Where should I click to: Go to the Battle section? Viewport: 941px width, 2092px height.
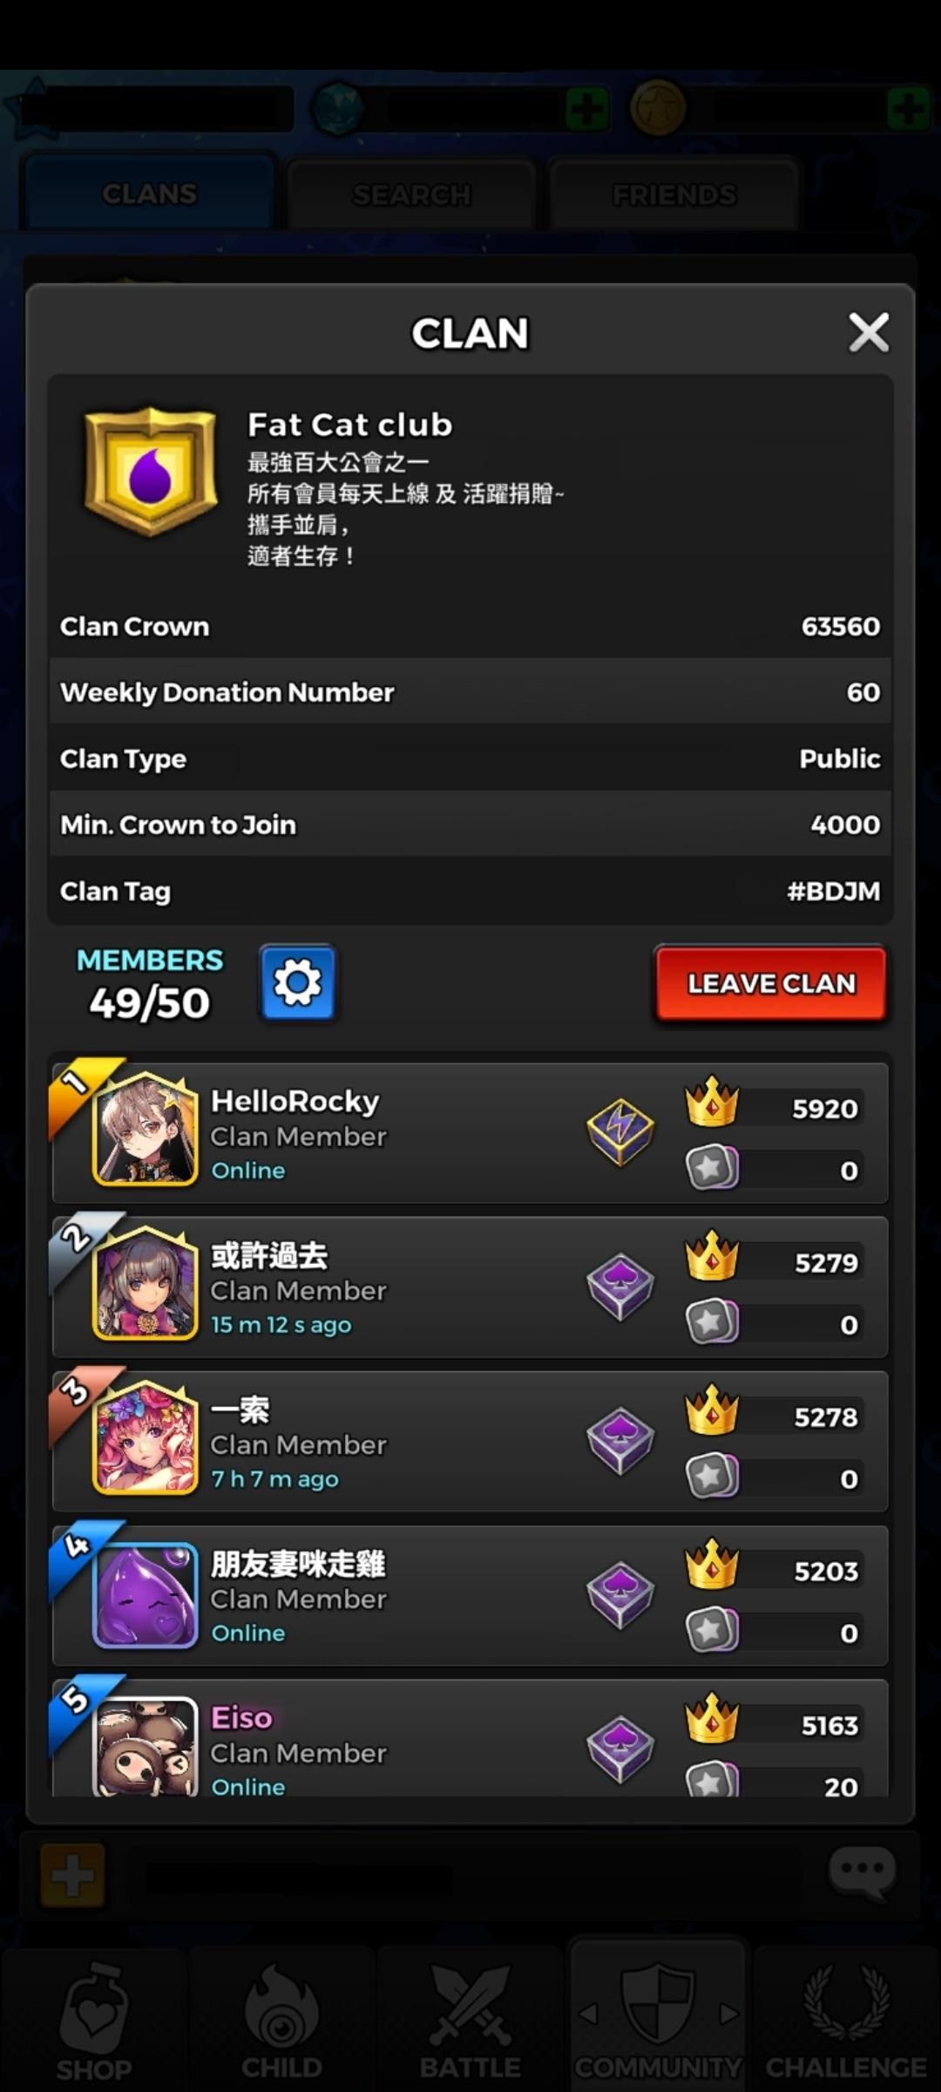coord(470,2021)
